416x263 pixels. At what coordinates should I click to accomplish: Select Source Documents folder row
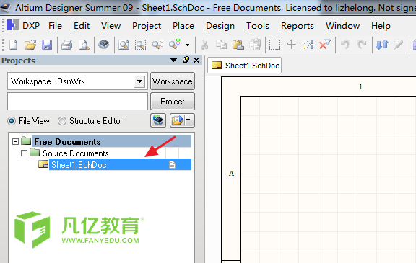pos(76,153)
